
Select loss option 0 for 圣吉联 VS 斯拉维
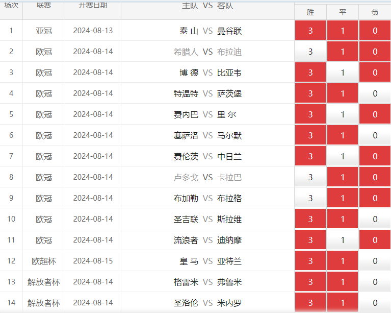375,220
